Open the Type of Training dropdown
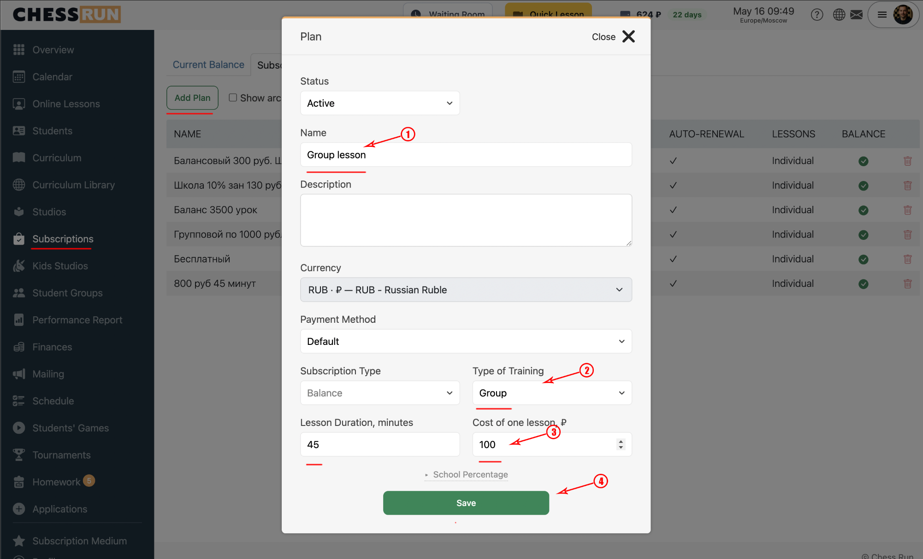 point(552,393)
